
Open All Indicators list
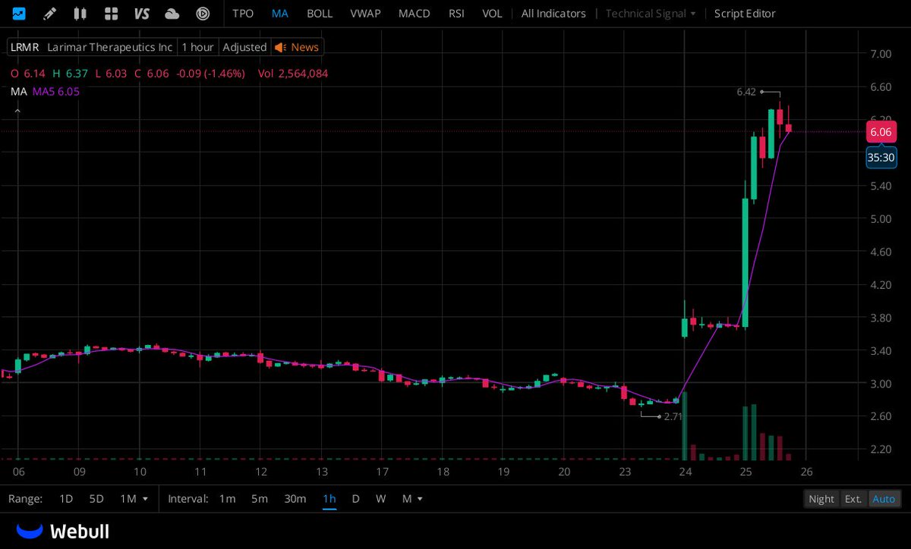tap(553, 14)
